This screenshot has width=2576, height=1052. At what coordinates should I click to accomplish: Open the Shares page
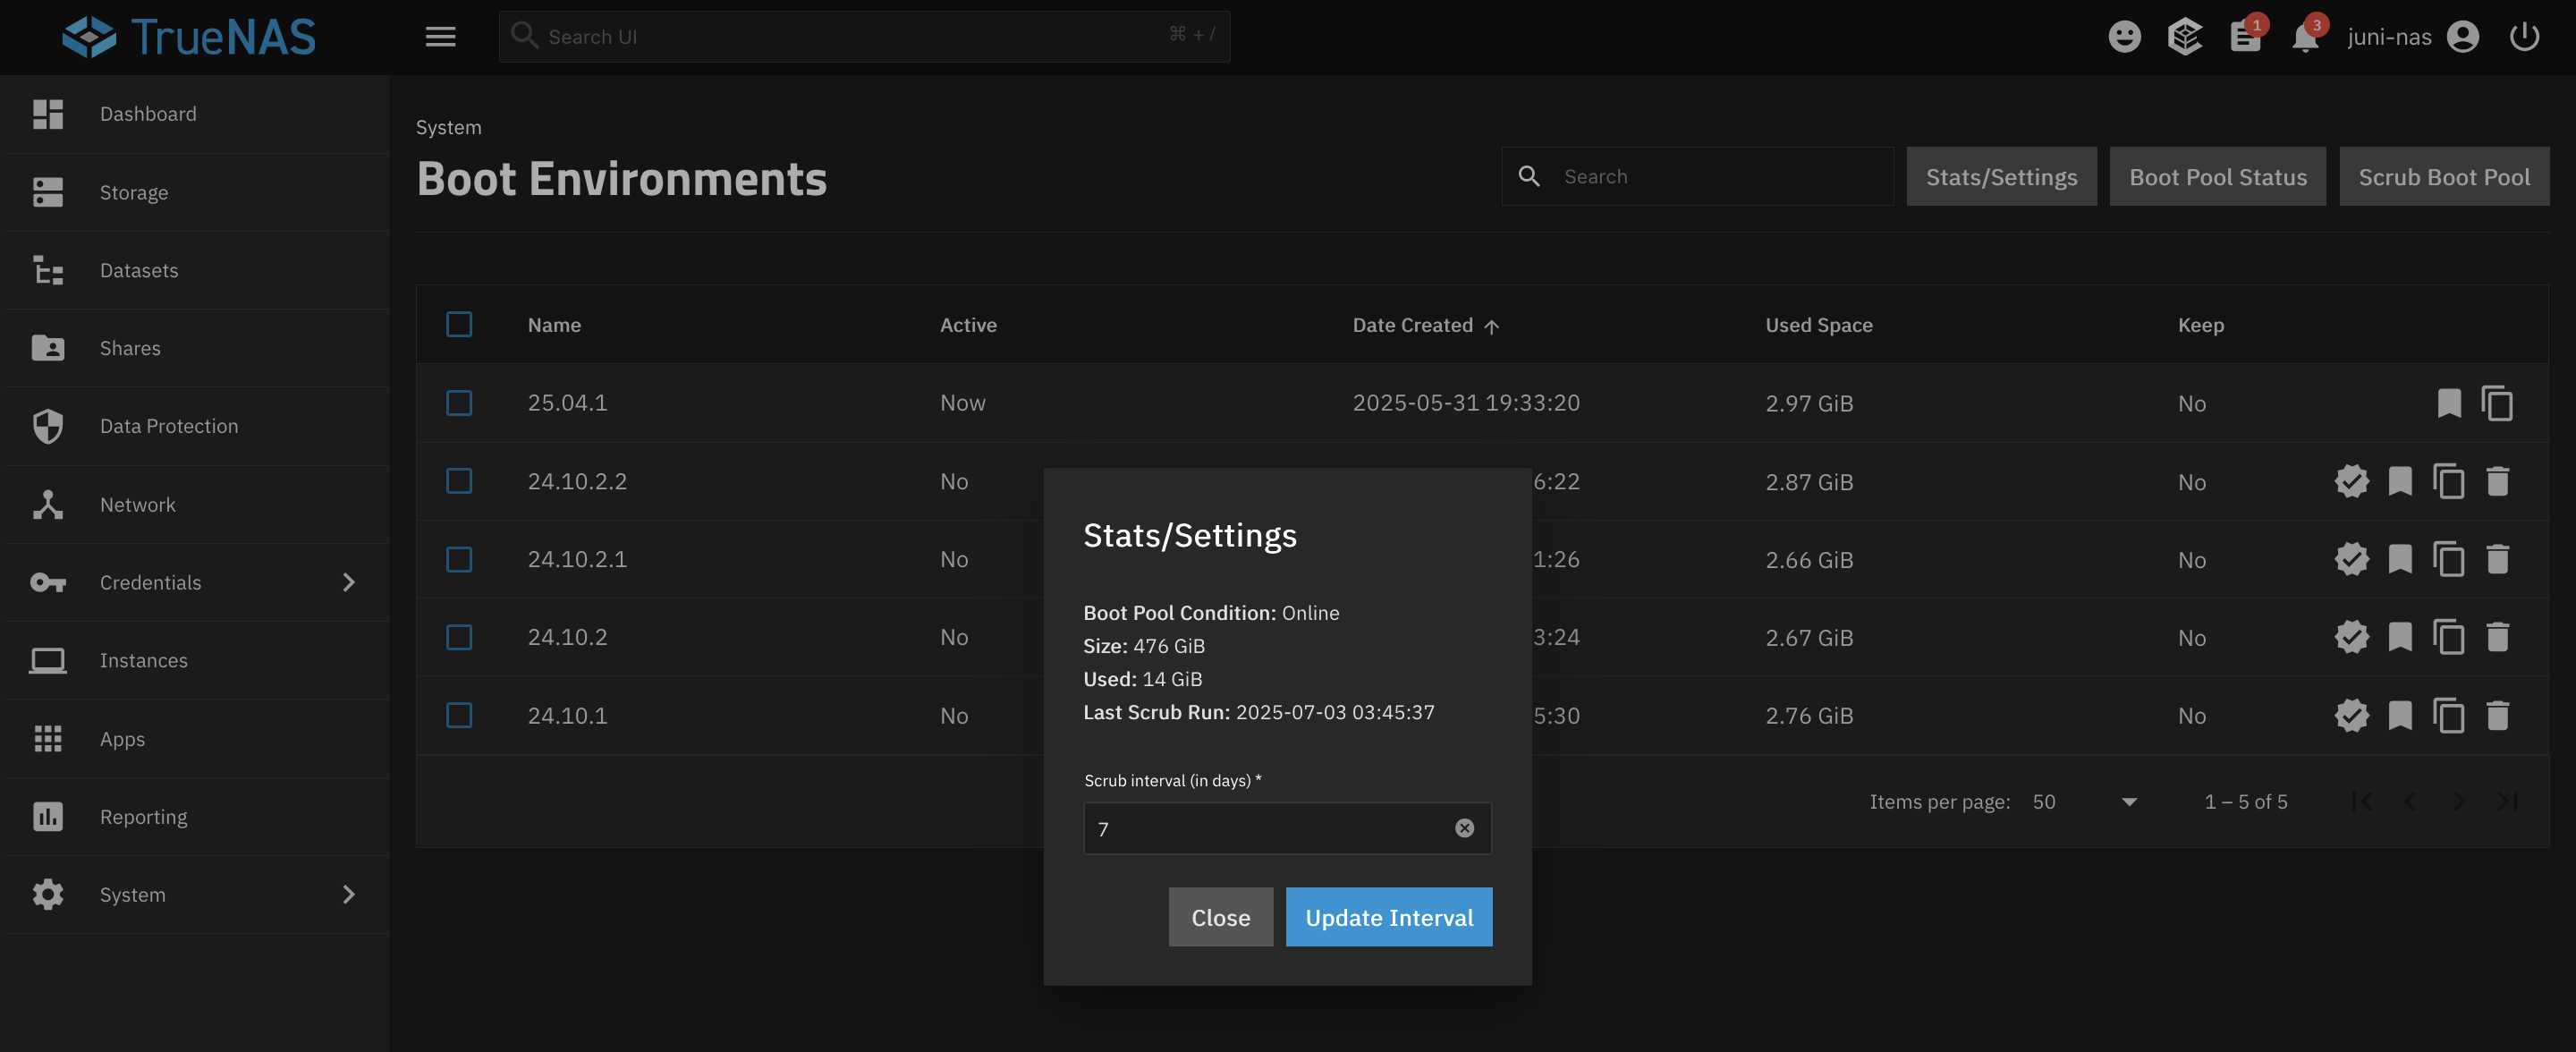pos(195,348)
